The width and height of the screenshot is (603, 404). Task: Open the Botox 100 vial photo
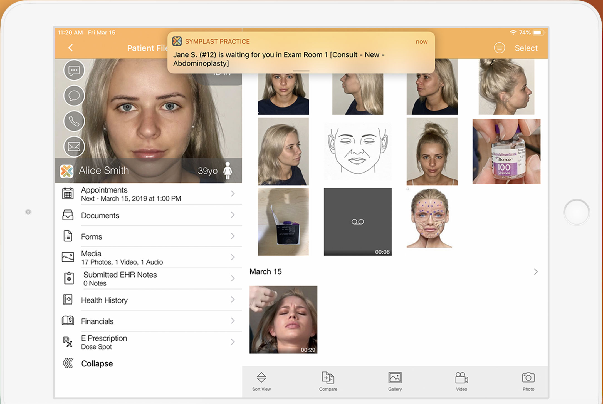click(x=506, y=151)
